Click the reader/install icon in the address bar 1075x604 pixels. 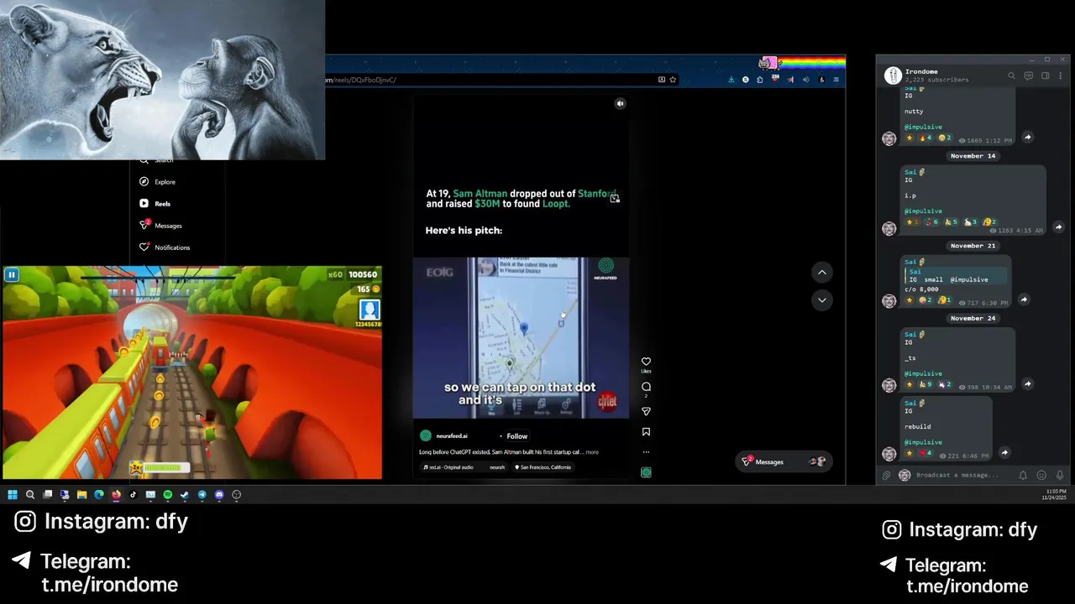[662, 80]
